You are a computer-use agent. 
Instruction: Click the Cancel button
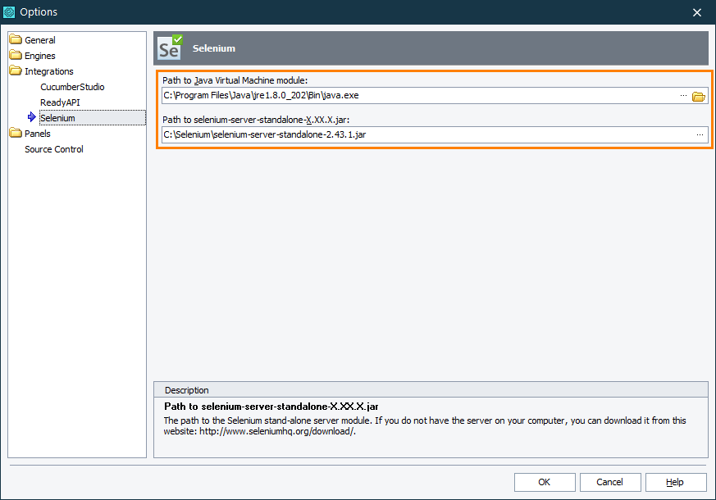tap(610, 482)
